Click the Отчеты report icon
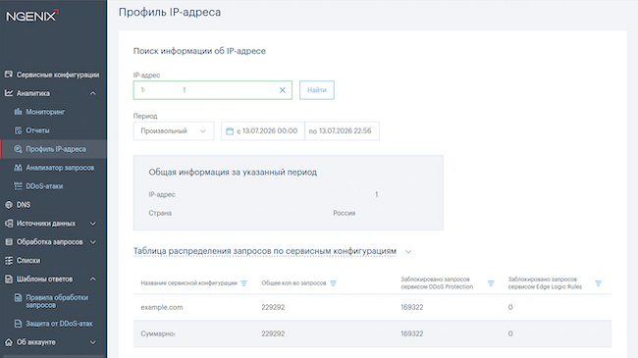638x358 pixels. 18,130
